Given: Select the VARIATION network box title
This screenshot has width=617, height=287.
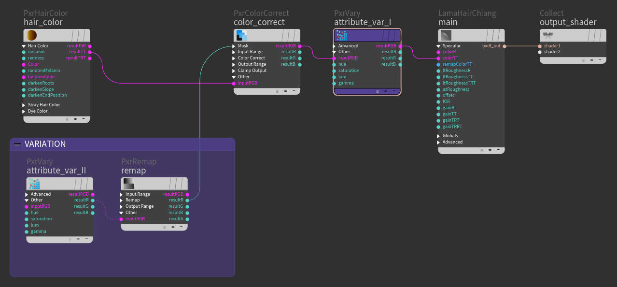Looking at the screenshot, I should (x=45, y=144).
